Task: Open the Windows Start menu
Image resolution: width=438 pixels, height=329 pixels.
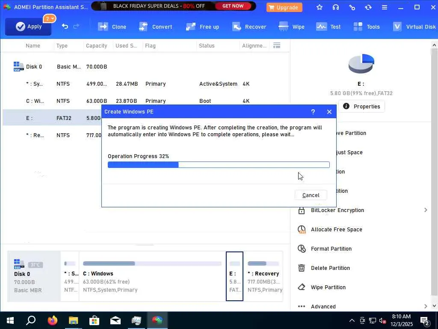Action: [x=10, y=320]
